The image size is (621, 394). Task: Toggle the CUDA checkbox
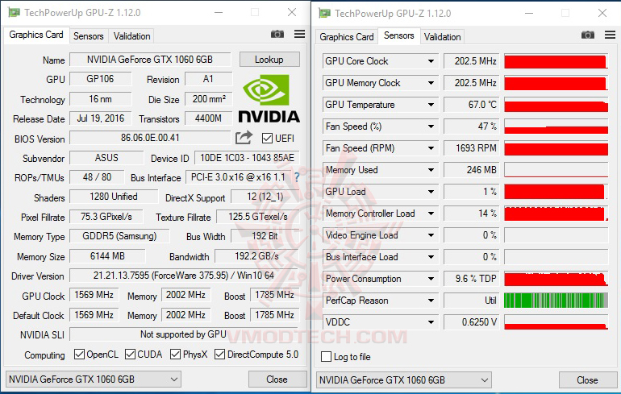pos(130,354)
